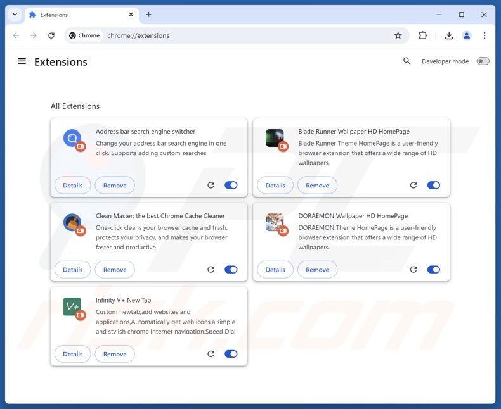
Task: Click DORAEMON Wallpaper HD HomePage title
Action: coord(353,216)
